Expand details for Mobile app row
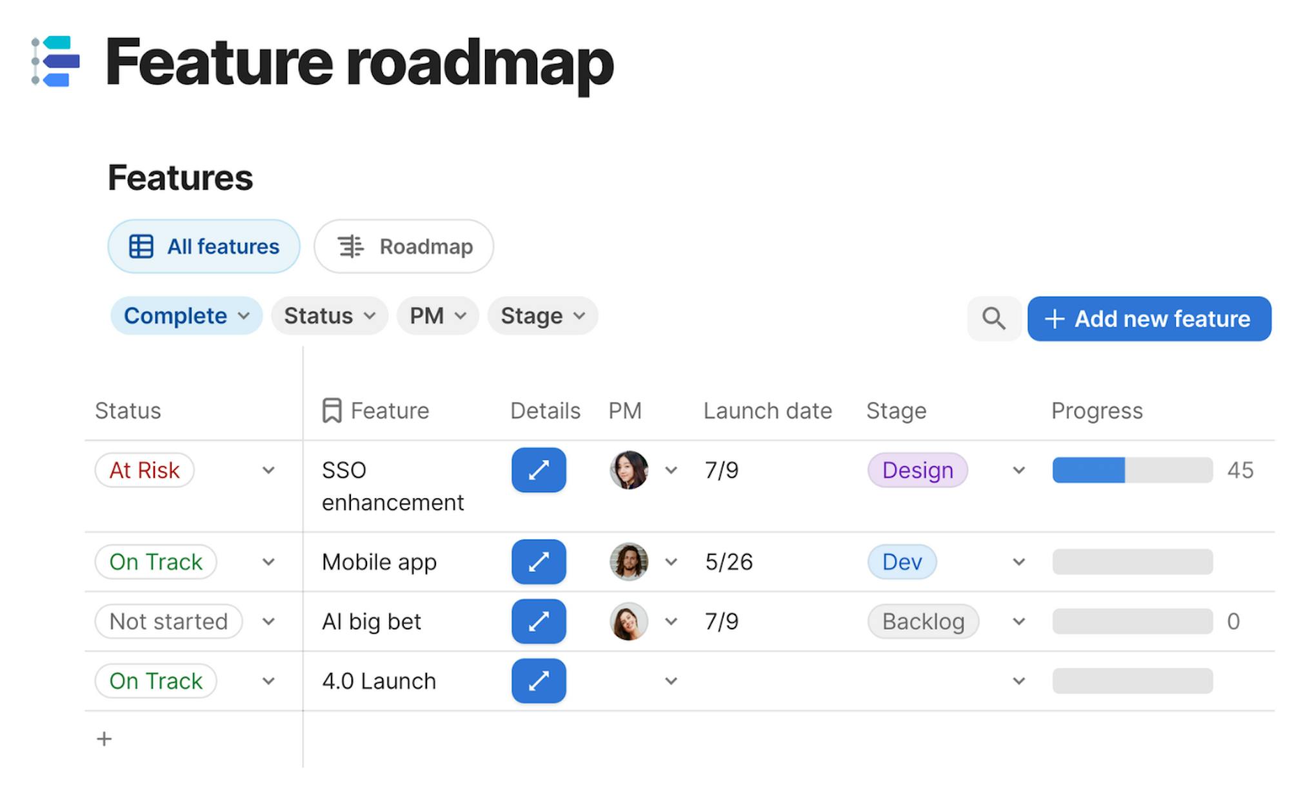The height and width of the screenshot is (806, 1290). pyautogui.click(x=539, y=562)
